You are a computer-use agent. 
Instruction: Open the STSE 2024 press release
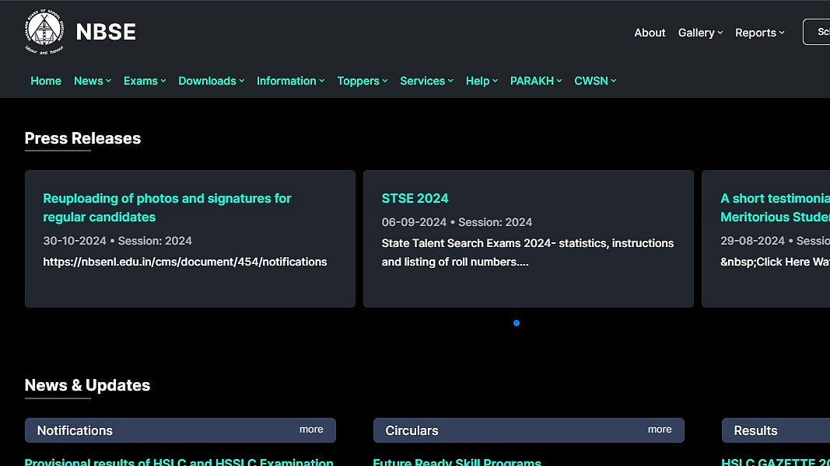tap(415, 198)
